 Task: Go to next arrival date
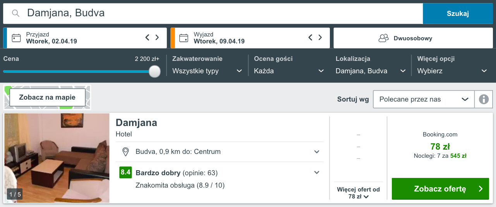click(x=157, y=38)
